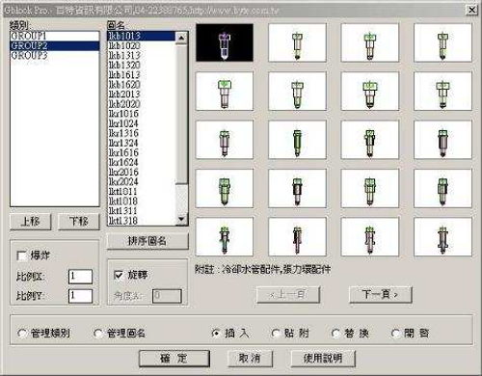Click the 比例Y input field
The height and width of the screenshot is (376, 482).
point(80,296)
